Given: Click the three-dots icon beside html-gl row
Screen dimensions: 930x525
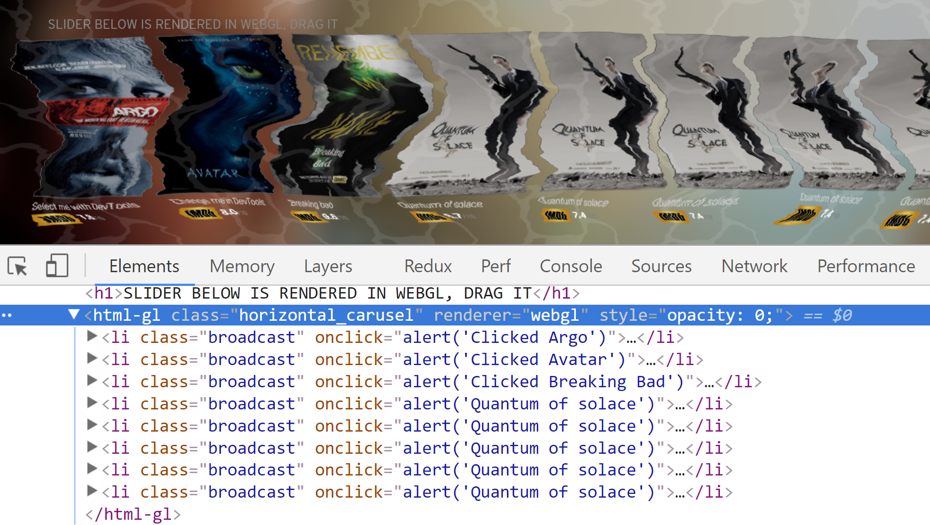Looking at the screenshot, I should point(7,315).
